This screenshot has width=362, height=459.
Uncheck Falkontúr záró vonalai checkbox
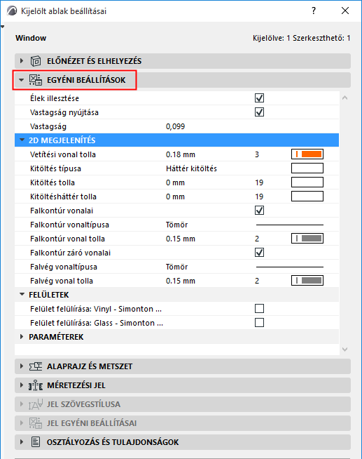[259, 253]
